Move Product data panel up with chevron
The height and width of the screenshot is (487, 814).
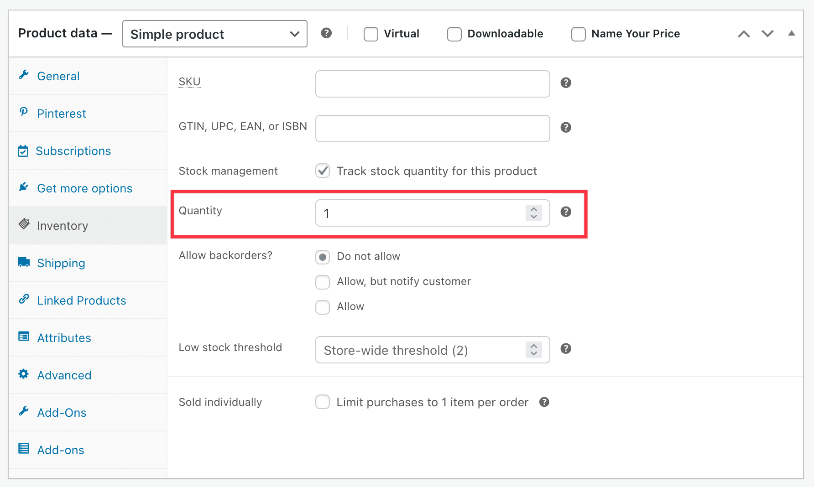coord(744,33)
